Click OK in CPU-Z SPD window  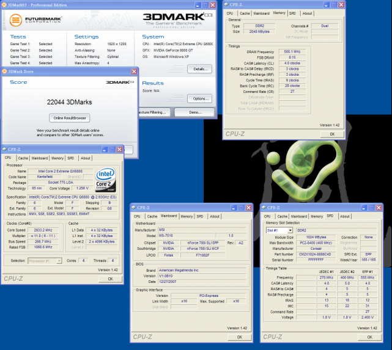tap(370, 337)
